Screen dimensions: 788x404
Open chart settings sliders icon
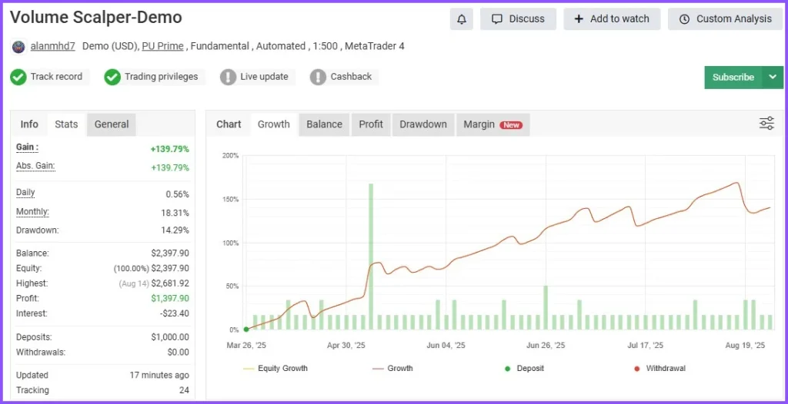coord(766,123)
